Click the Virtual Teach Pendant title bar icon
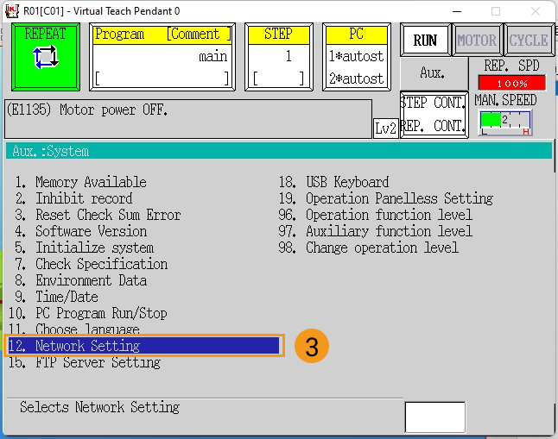Viewport: 558px width, 439px height. [12, 11]
